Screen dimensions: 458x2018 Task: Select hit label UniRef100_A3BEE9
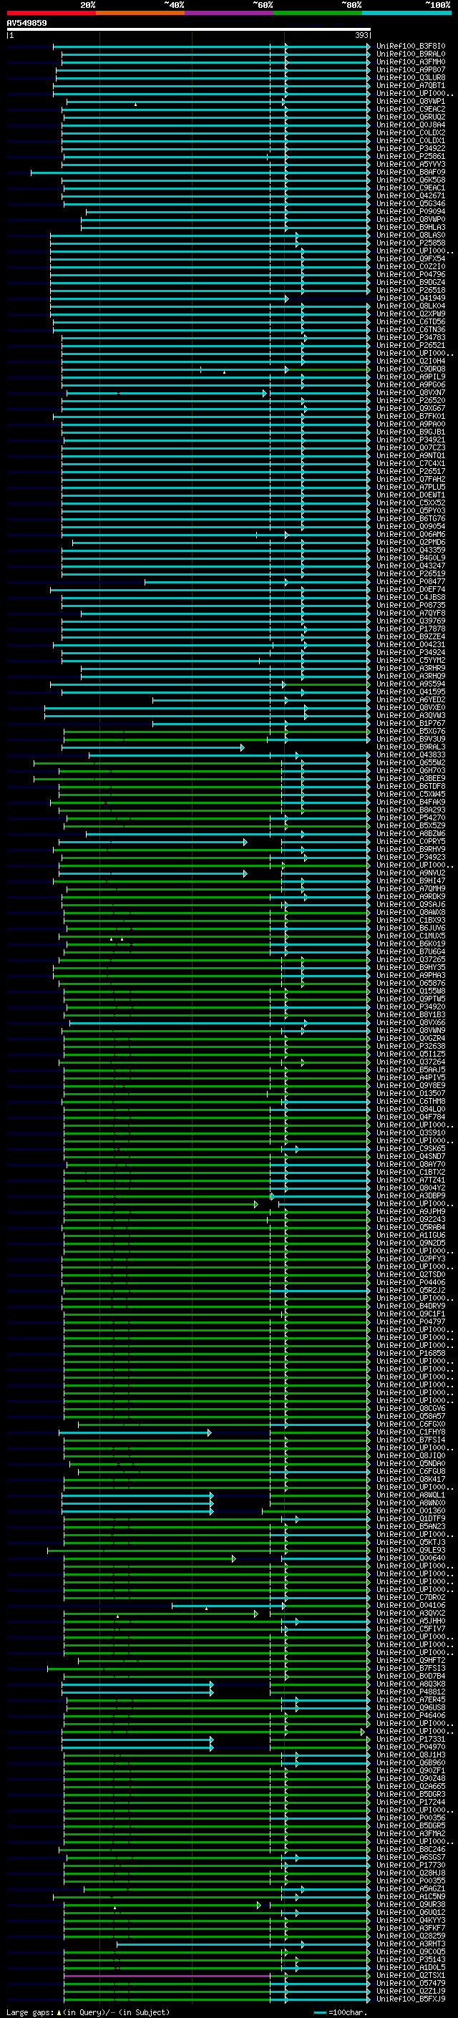click(411, 779)
